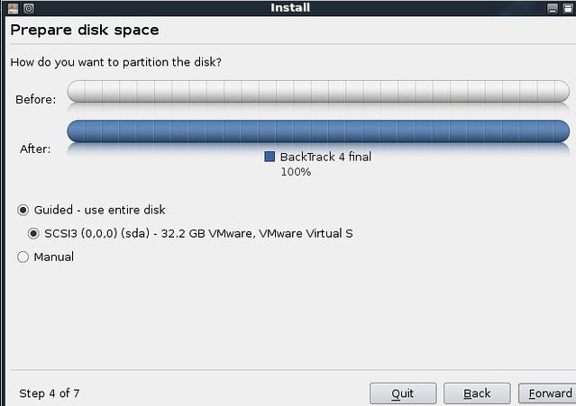Click the Before: label

click(36, 99)
